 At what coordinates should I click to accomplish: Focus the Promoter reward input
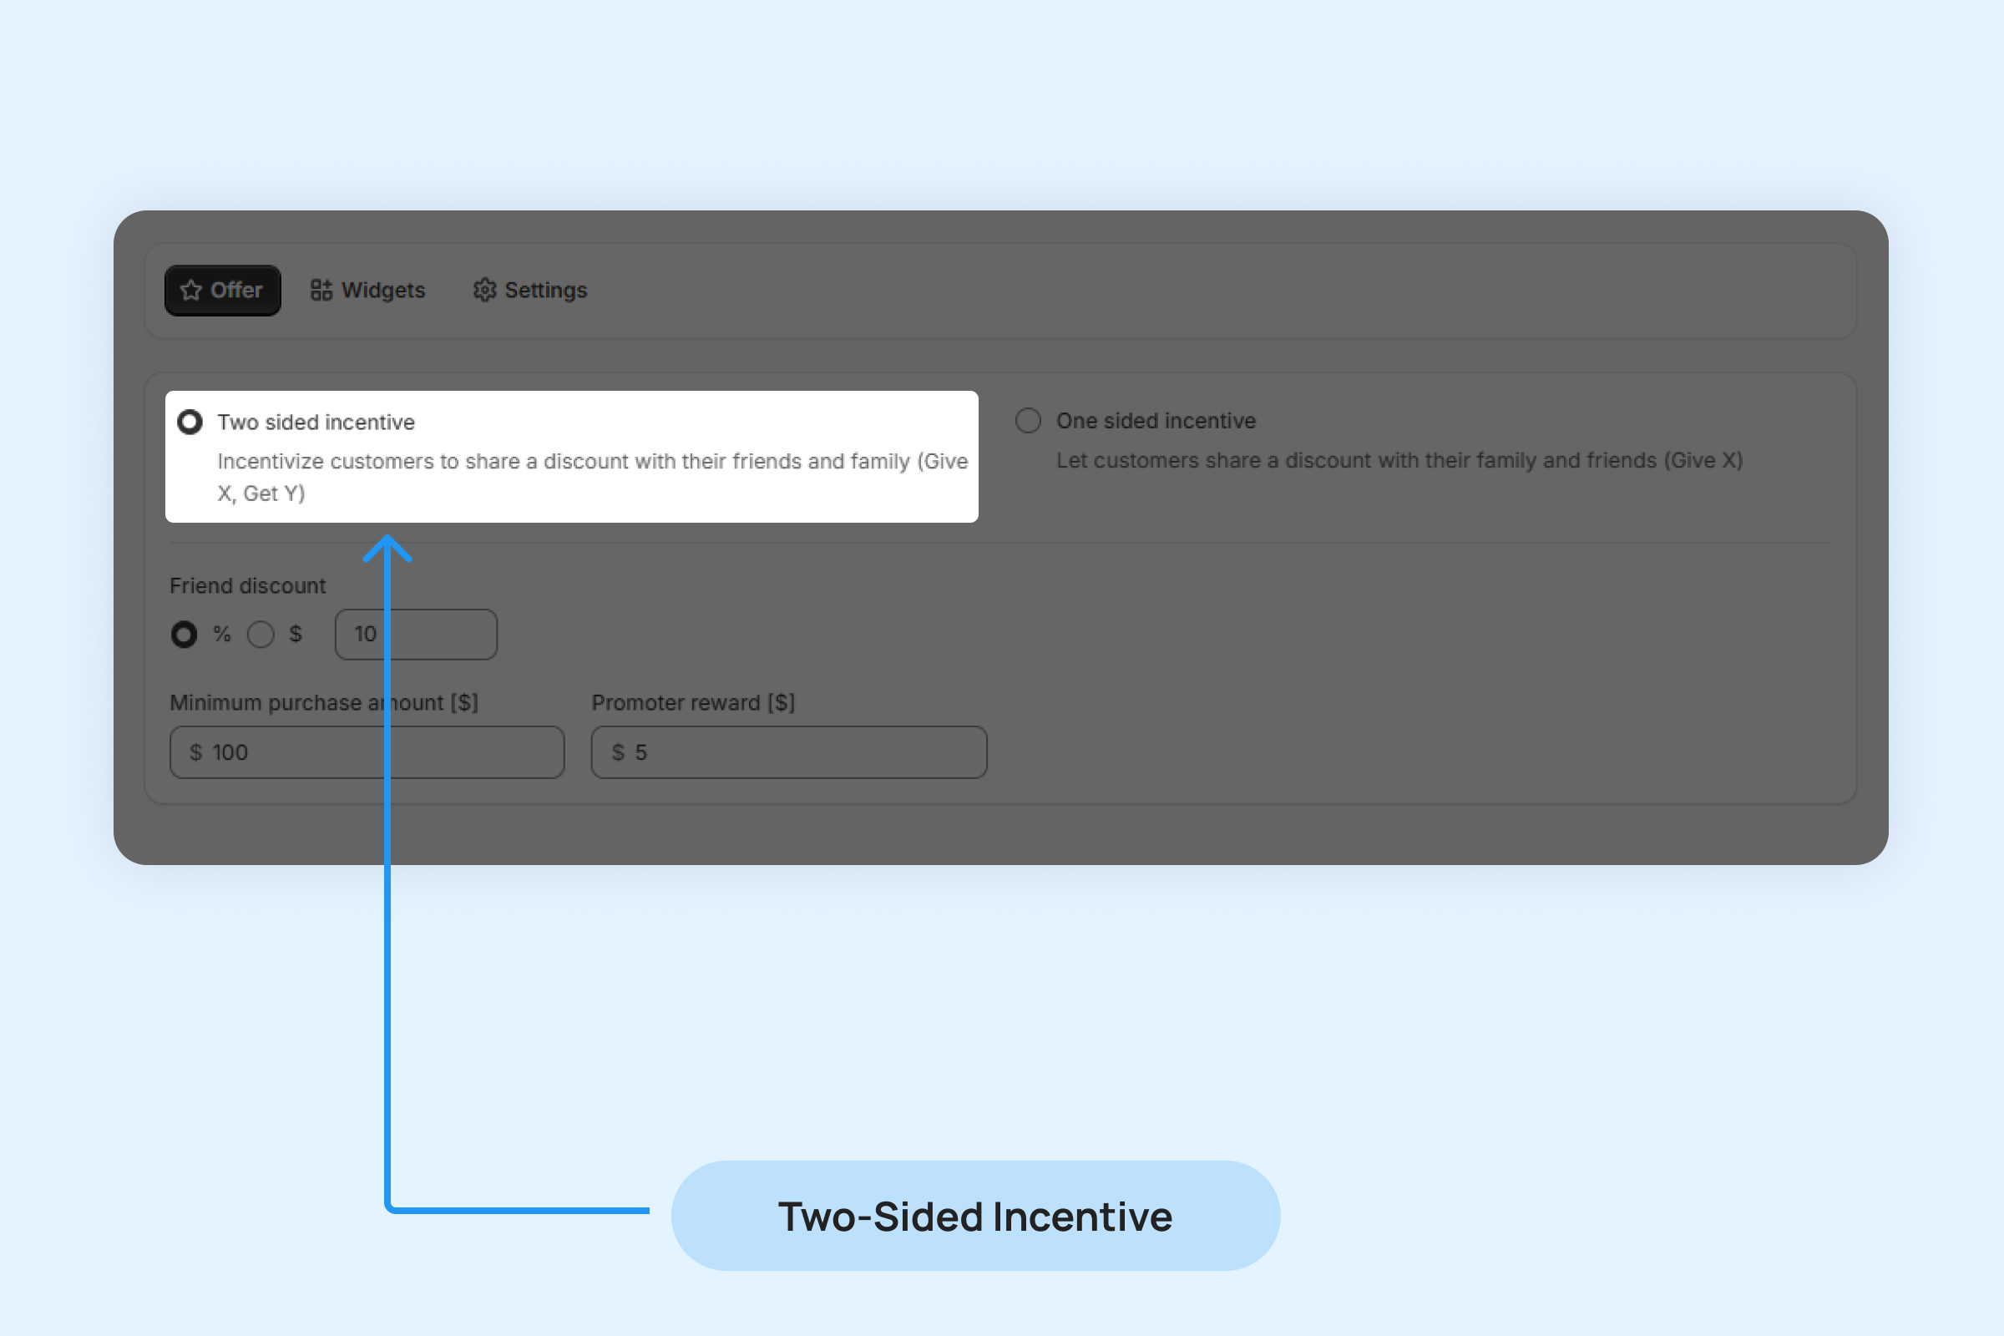(x=809, y=752)
